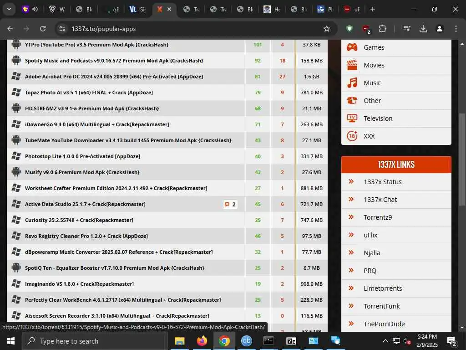
Task: Click the XXX 18+ icon
Action: 352,136
